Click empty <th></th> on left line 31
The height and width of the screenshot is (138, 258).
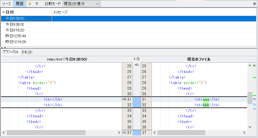(x=53, y=99)
